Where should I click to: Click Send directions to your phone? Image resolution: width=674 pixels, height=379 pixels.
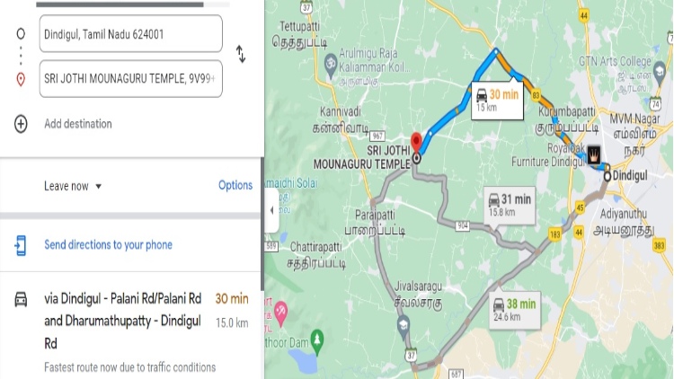pyautogui.click(x=109, y=245)
